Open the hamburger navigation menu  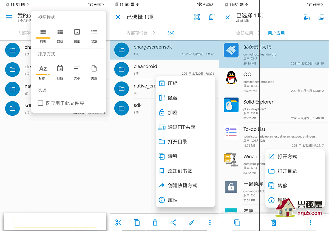click(9, 17)
